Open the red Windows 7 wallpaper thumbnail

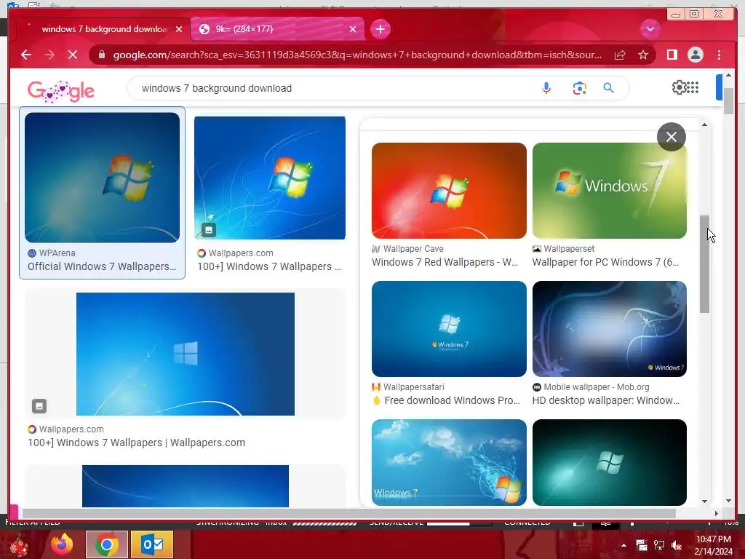(x=449, y=191)
